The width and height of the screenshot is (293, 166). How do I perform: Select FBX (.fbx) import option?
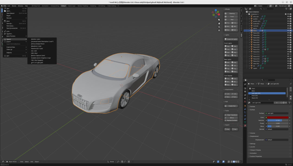click(34, 53)
